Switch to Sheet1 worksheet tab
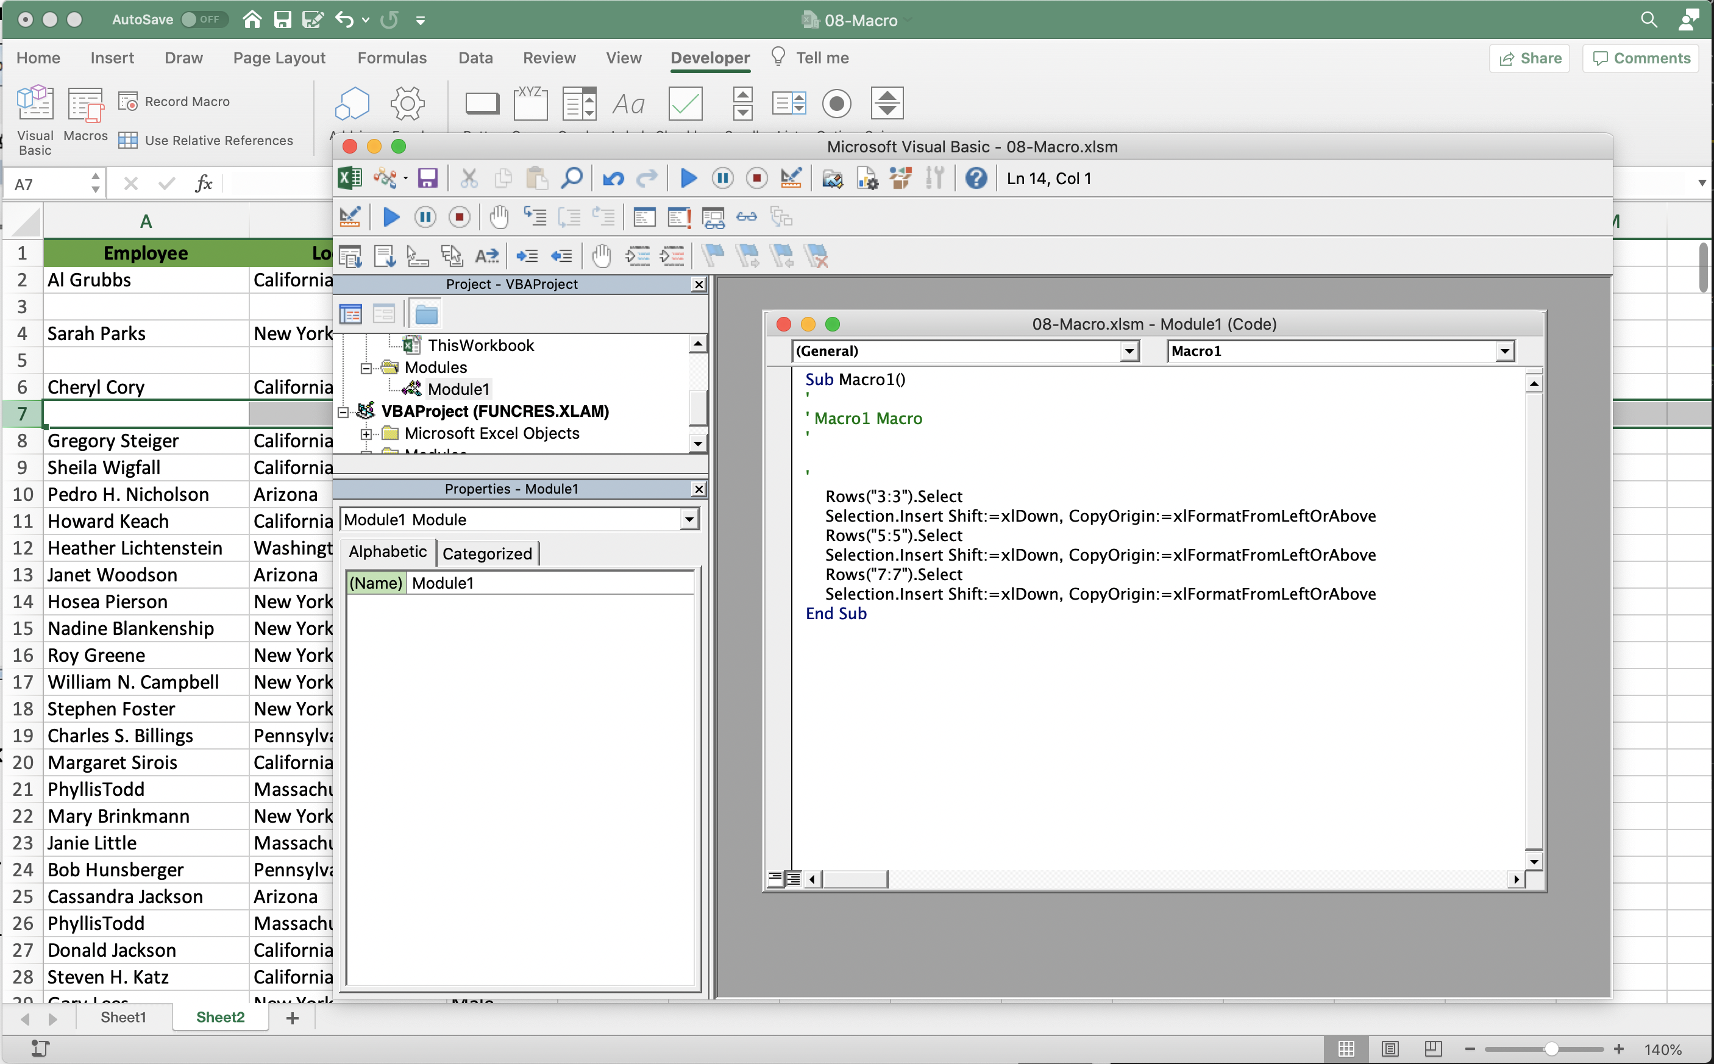This screenshot has height=1064, width=1714. 123,1017
